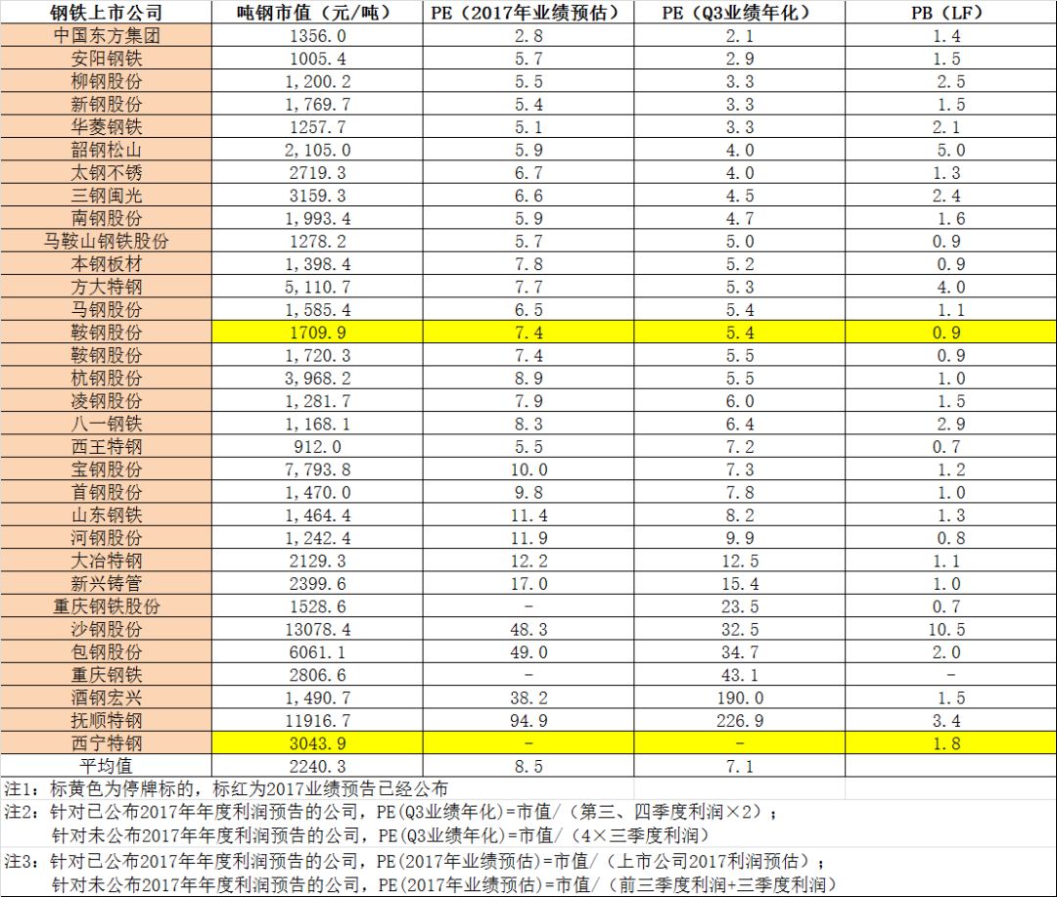Click the 抚顺特钢 company name

click(106, 721)
